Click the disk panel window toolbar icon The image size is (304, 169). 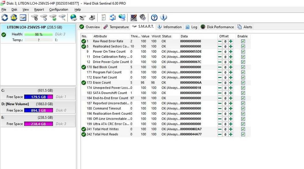click(23, 18)
